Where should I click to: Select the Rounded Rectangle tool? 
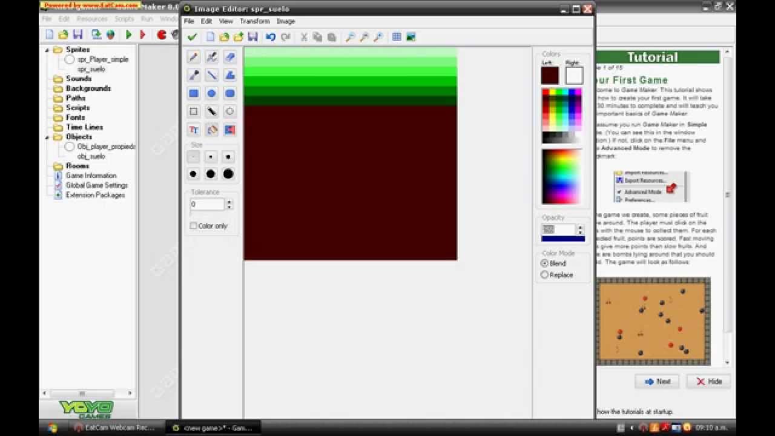click(x=230, y=93)
